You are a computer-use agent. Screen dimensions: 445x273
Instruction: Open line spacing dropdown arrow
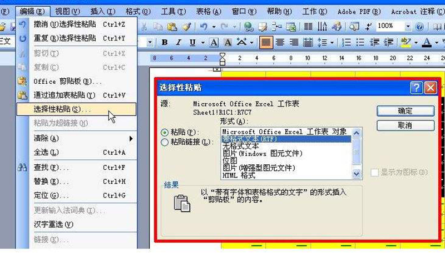click(332, 43)
